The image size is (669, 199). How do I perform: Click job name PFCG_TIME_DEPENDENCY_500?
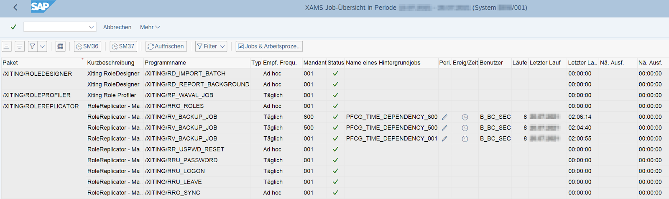[x=392, y=128]
